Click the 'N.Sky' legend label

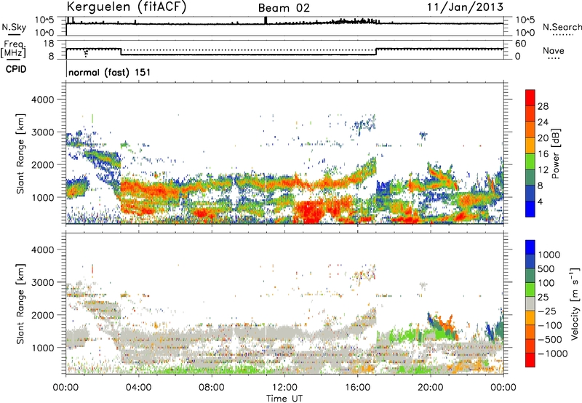coord(14,27)
